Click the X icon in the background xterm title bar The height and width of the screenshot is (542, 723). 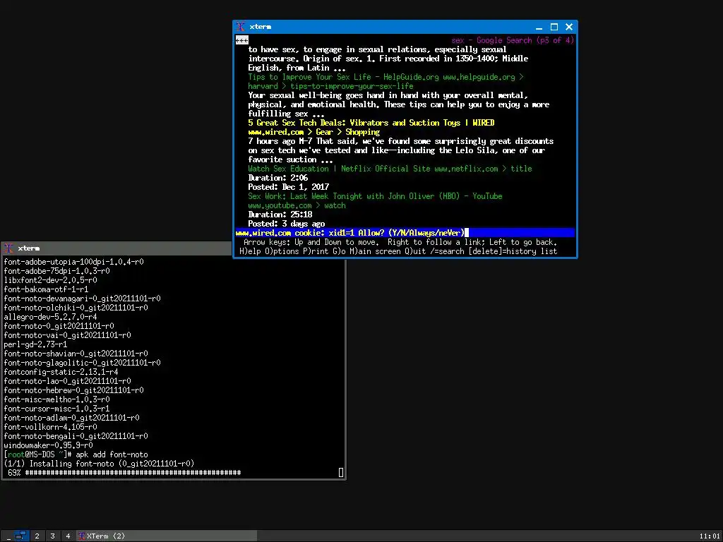coord(8,248)
